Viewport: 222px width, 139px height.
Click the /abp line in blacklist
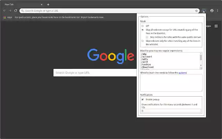pos(144,54)
